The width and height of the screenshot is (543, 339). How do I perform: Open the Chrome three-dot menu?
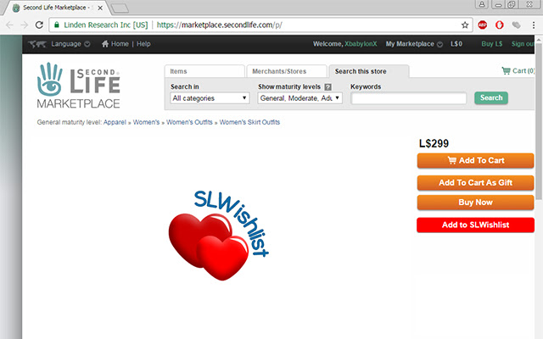point(534,25)
